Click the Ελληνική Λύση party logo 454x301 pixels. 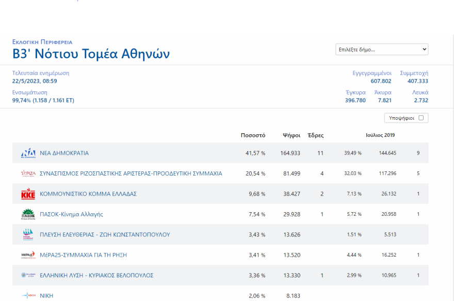pos(28,275)
